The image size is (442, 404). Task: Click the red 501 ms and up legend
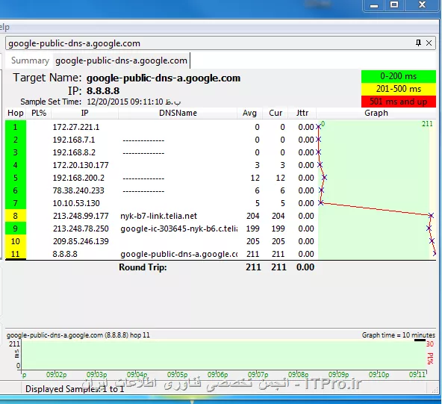coord(399,102)
